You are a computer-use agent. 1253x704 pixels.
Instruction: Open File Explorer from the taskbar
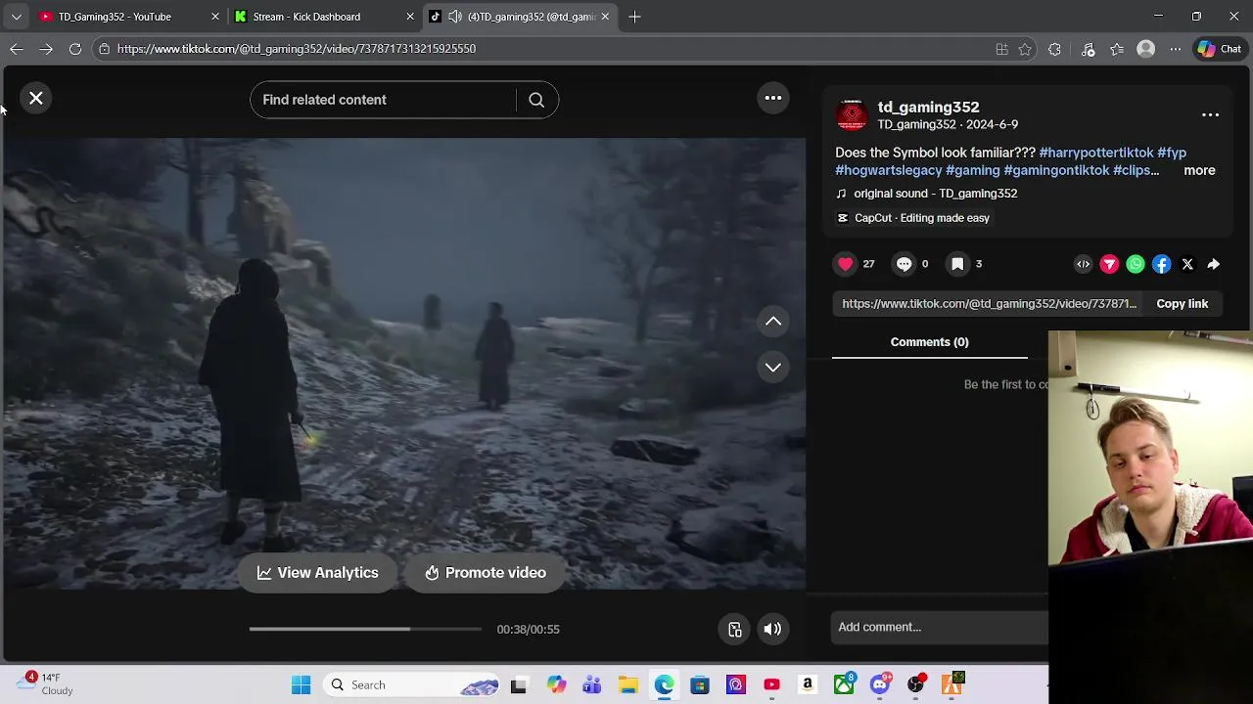tap(627, 685)
